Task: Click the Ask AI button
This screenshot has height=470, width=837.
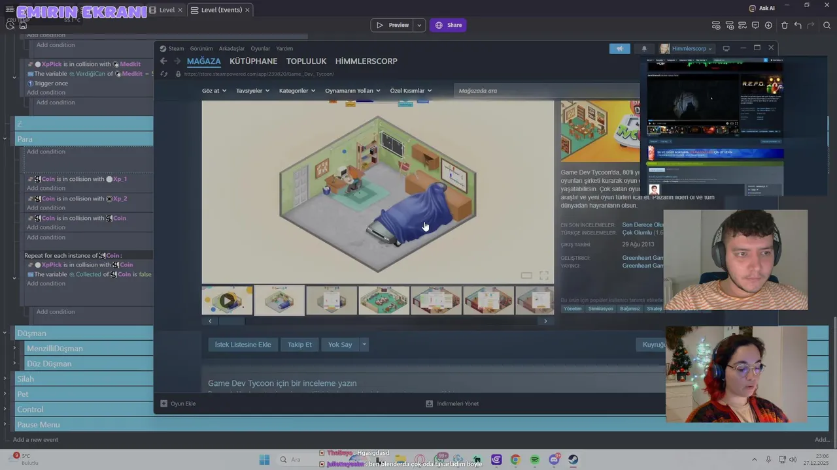Action: coord(762,8)
